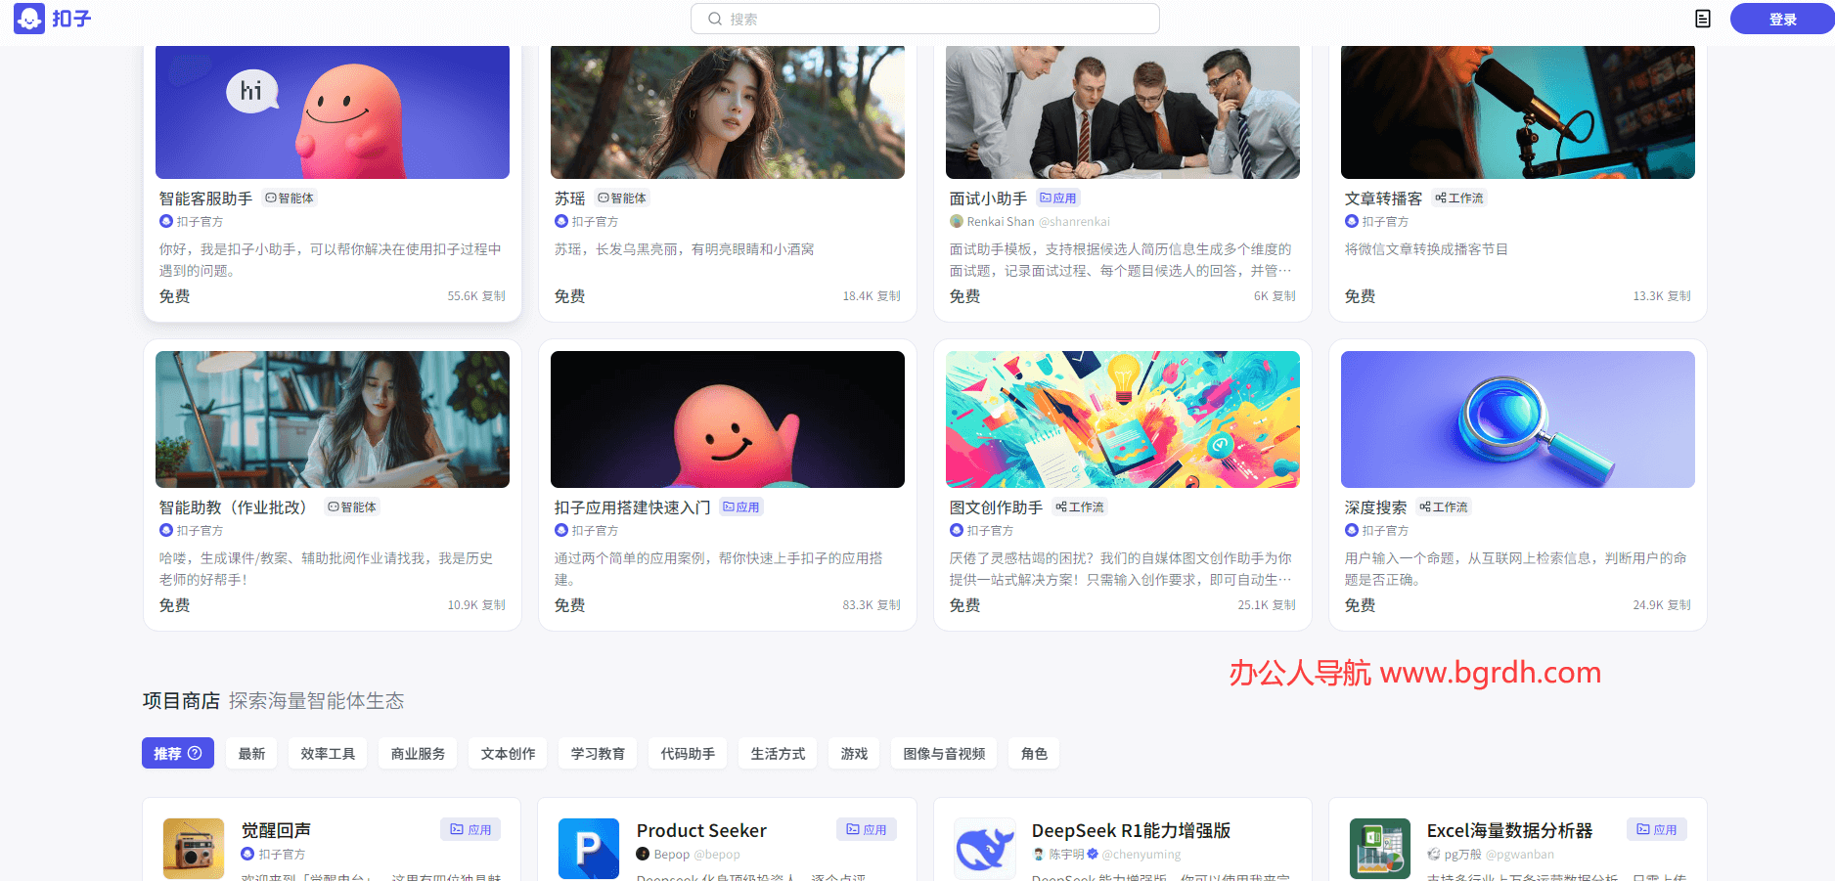Click the 智能体 tag on 智能客服助手
The width and height of the screenshot is (1835, 881).
(290, 198)
